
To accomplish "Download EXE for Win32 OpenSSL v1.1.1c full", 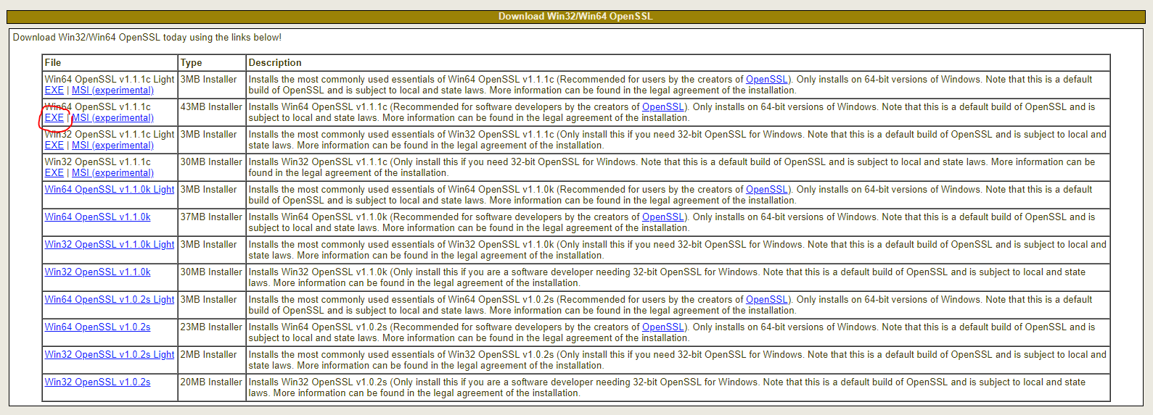I will (54, 173).
